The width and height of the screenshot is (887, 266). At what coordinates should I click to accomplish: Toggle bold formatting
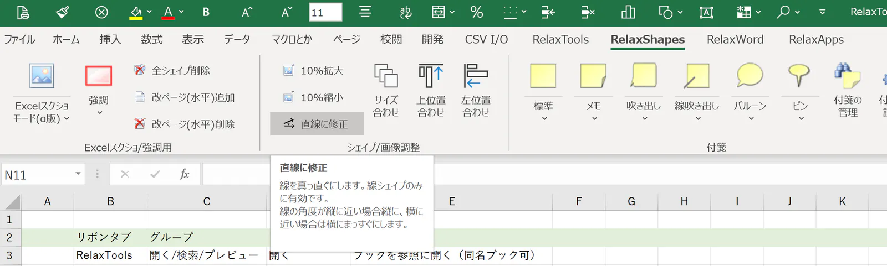pyautogui.click(x=206, y=12)
